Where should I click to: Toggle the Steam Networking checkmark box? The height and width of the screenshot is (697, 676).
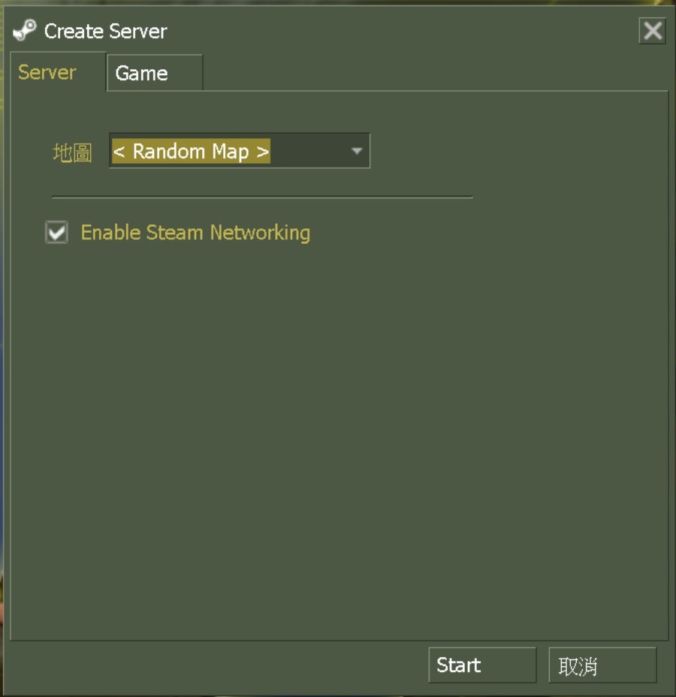57,232
